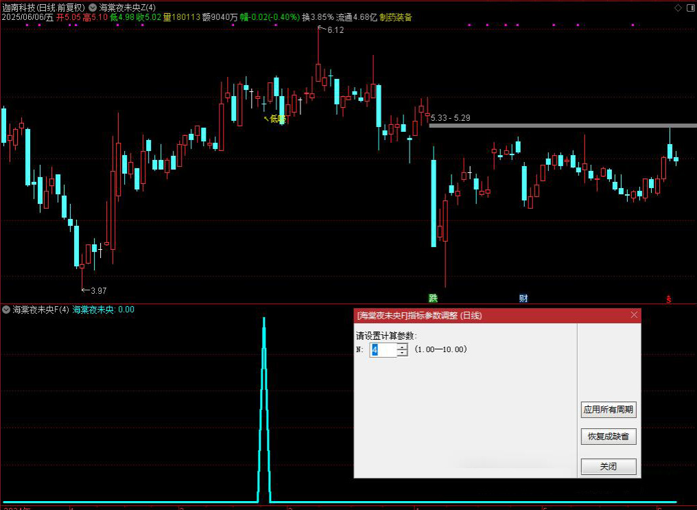Click the yellow 低吸 signal label
The height and width of the screenshot is (510, 697).
pos(276,119)
